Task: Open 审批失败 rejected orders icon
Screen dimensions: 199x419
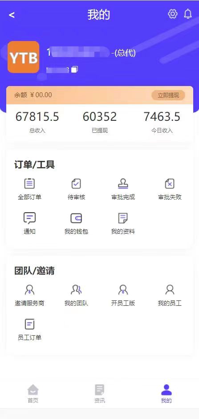Action: [170, 184]
